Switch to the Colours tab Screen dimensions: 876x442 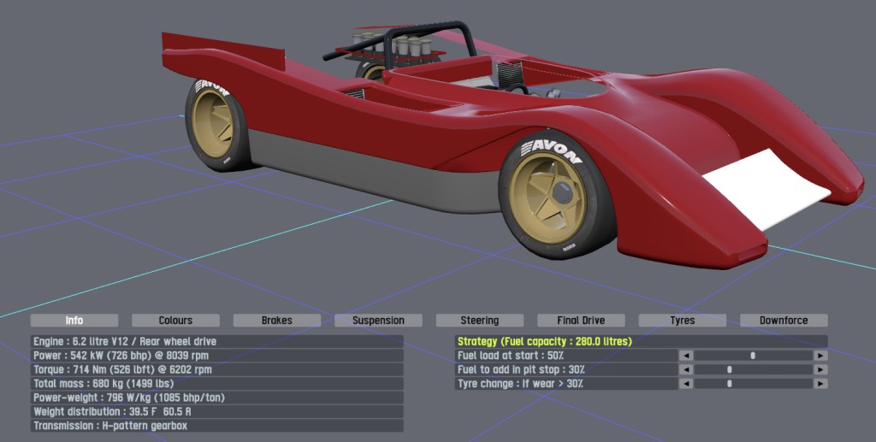pos(175,321)
